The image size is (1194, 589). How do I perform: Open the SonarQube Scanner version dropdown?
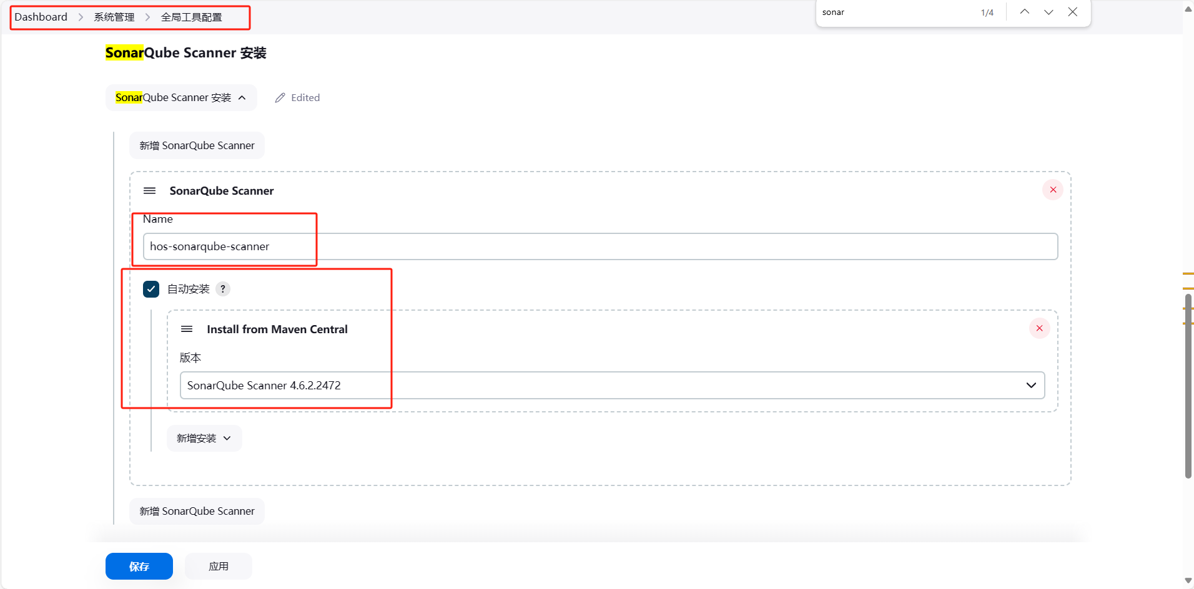(612, 386)
